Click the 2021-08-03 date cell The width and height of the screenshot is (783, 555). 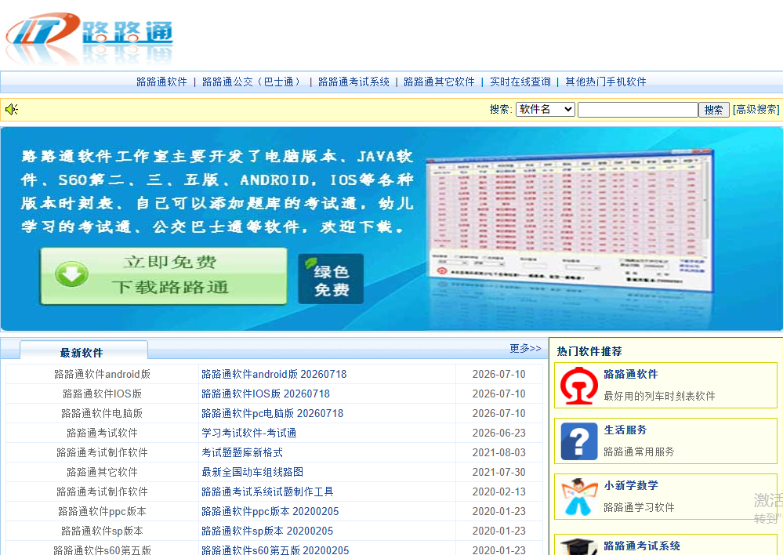pyautogui.click(x=498, y=452)
